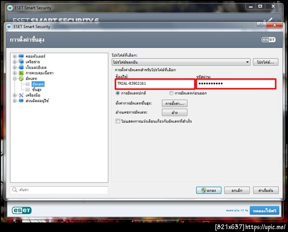Select the การอัพเดทก่อนออก radio button
288x232 pixels.
click(171, 93)
